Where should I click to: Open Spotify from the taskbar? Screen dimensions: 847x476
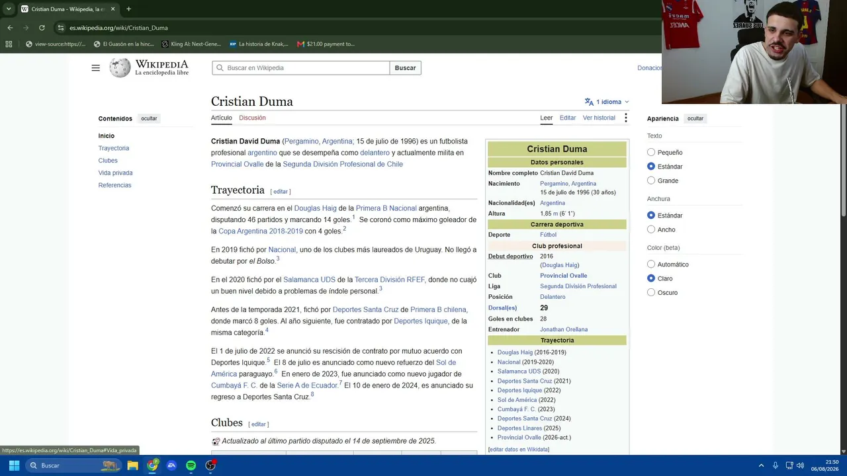click(x=191, y=465)
